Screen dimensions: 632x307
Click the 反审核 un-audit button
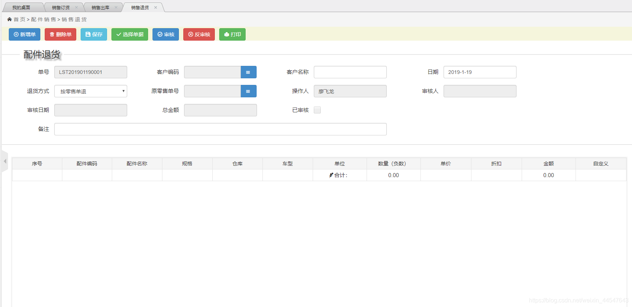[x=199, y=34]
